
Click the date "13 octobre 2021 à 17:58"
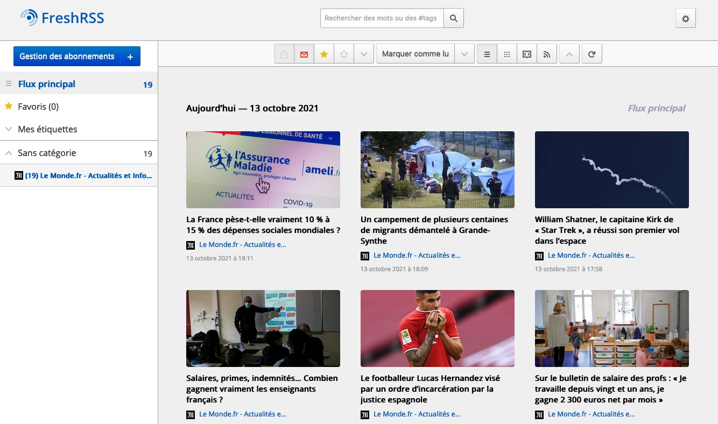[568, 269]
